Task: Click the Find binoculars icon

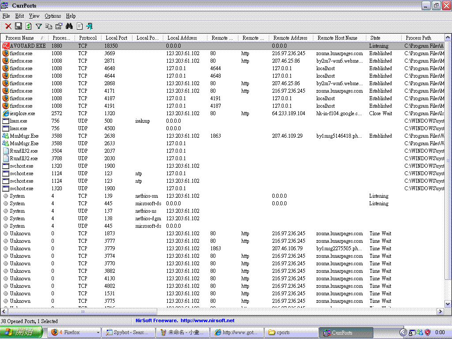Action: (69, 26)
